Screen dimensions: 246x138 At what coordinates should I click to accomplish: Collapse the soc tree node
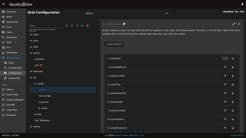pyautogui.click(x=31, y=77)
